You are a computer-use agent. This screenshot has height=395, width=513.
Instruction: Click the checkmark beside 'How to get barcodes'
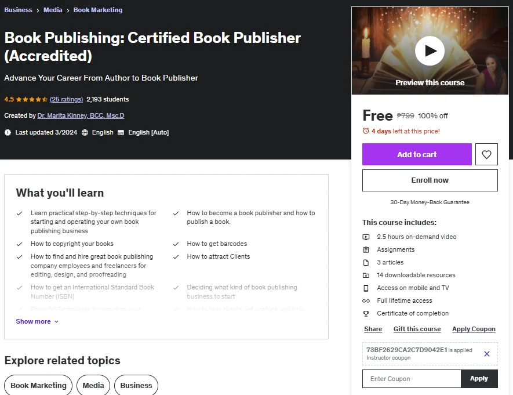point(176,244)
